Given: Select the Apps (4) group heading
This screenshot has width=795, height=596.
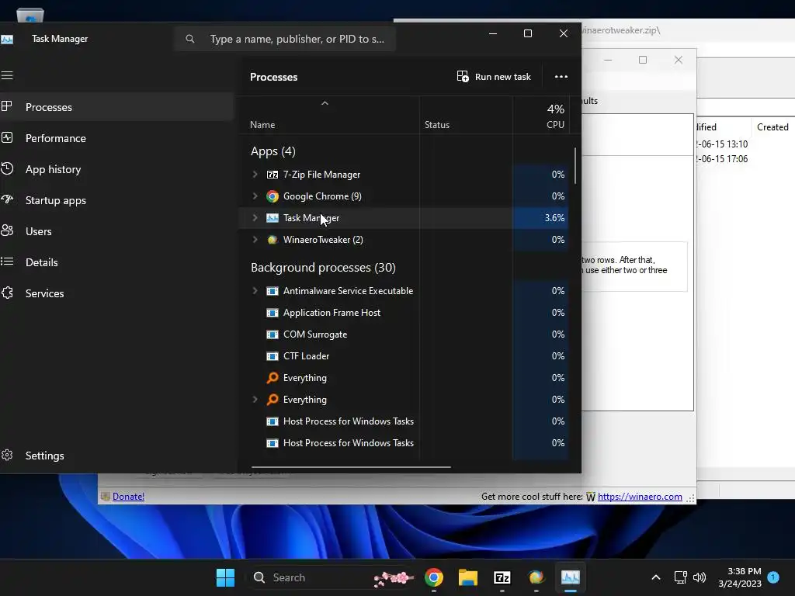Looking at the screenshot, I should [273, 151].
